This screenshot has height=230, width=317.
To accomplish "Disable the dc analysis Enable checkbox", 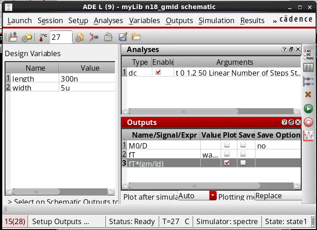I will pos(158,72).
